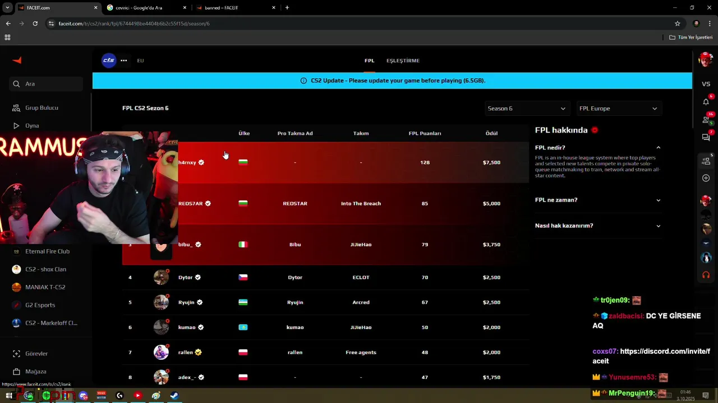
Task: Open Tüm Yer İşaretleri bookmarks folder
Action: (x=691, y=38)
